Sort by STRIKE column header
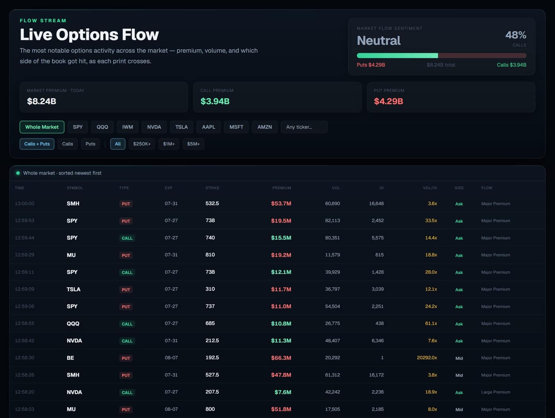The image size is (555, 418). coord(212,188)
